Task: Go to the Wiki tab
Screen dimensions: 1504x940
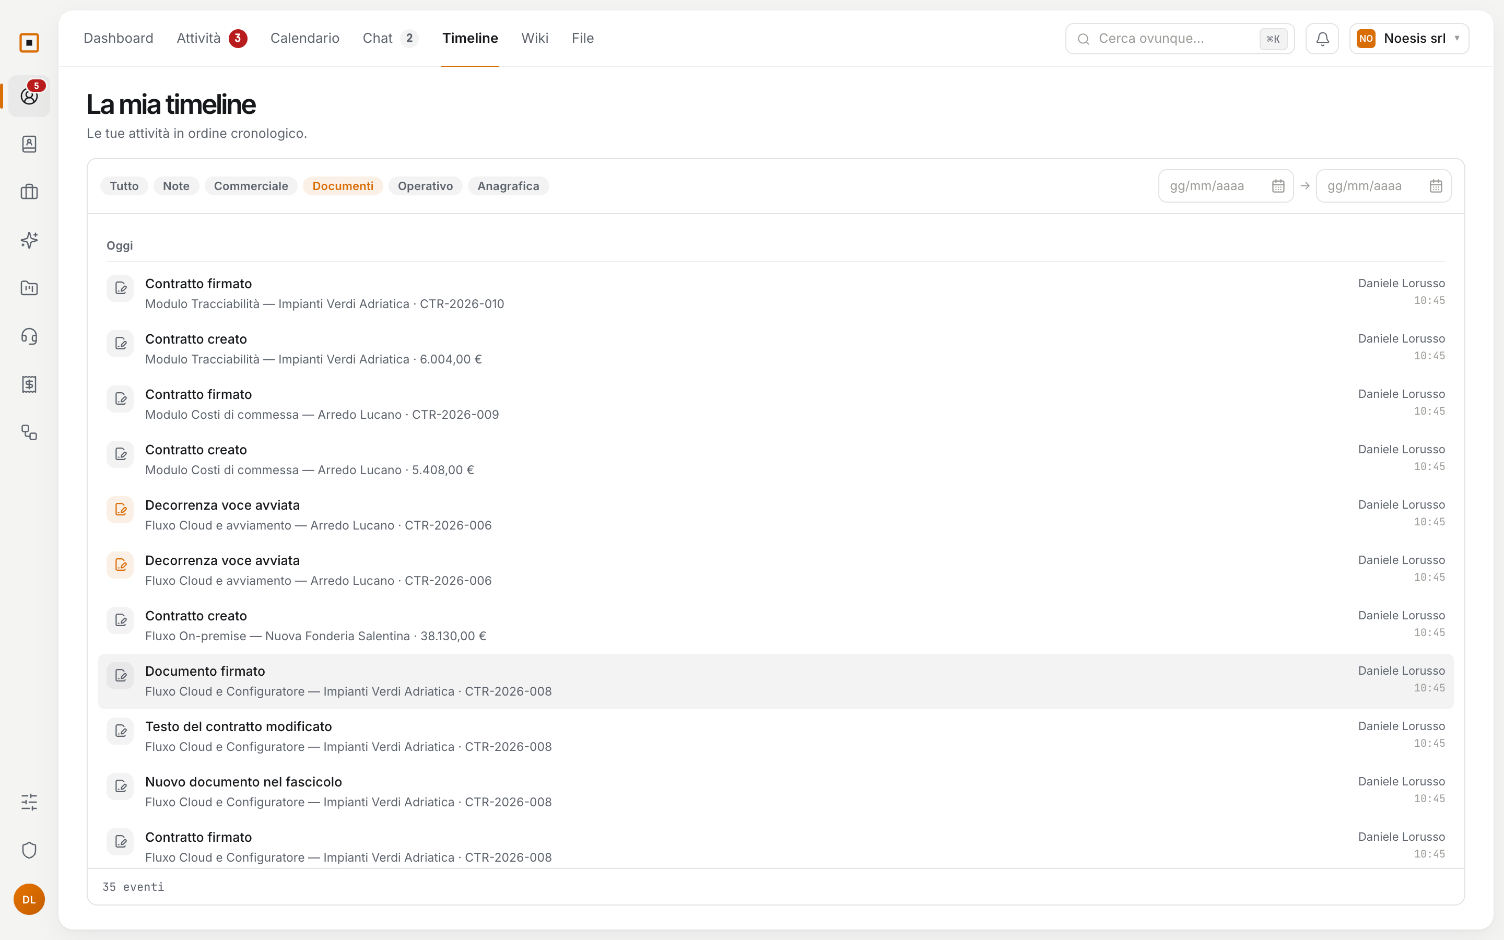Action: (x=534, y=39)
